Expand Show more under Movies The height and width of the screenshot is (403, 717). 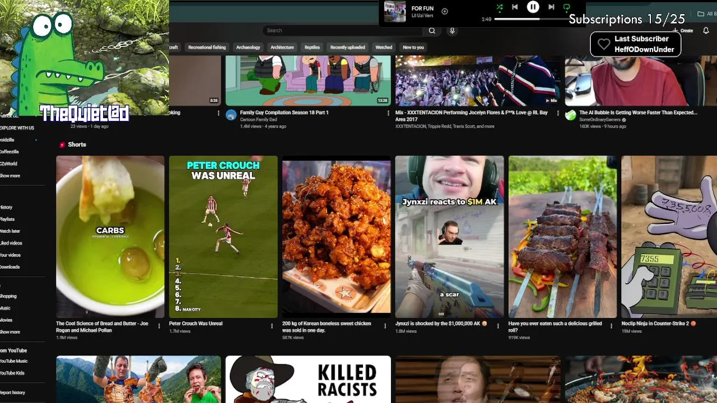[10, 332]
